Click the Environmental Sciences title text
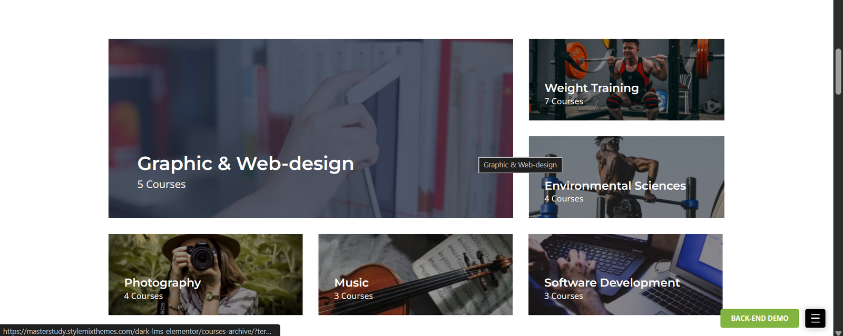The height and width of the screenshot is (336, 843). (615, 186)
